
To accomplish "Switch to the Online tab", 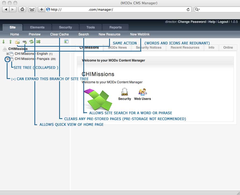I will coord(228,48).
